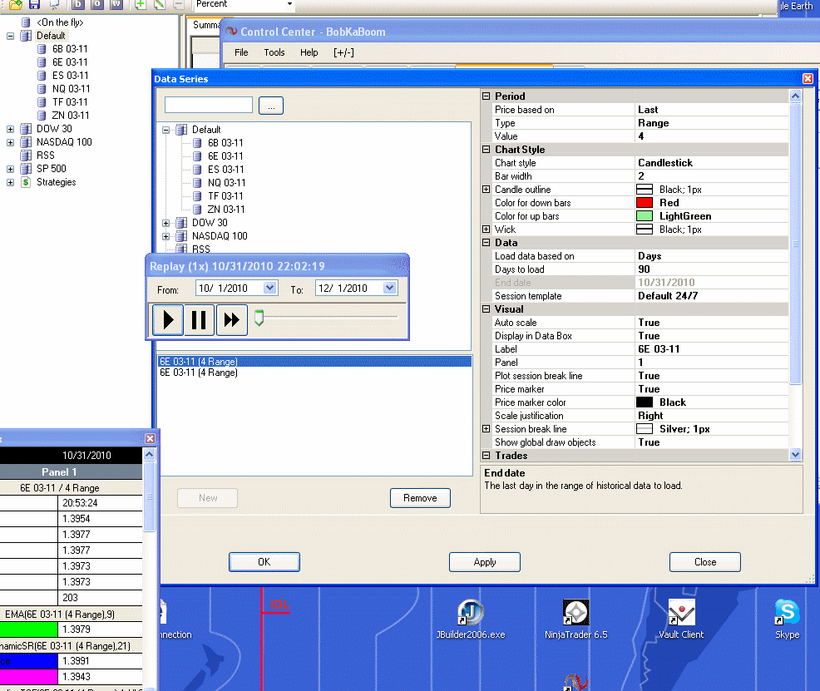Click the Red down bars color swatch
The width and height of the screenshot is (820, 691).
645,203
